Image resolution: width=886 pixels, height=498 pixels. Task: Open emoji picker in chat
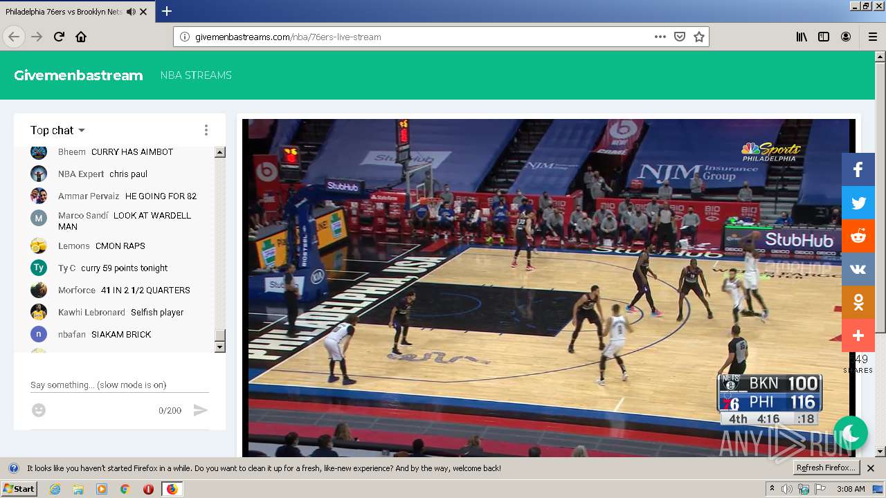(x=39, y=410)
